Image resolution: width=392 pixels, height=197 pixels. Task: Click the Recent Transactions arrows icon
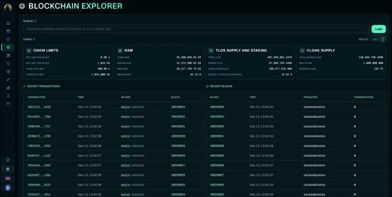tap(24, 86)
